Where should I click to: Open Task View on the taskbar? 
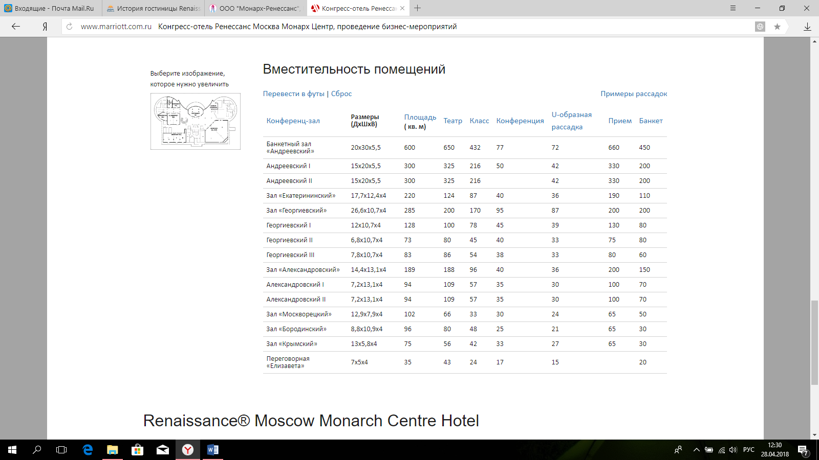pyautogui.click(x=61, y=450)
